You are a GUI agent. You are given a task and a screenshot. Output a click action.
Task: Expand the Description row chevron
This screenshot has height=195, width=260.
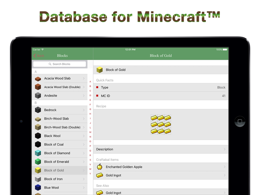225,149
